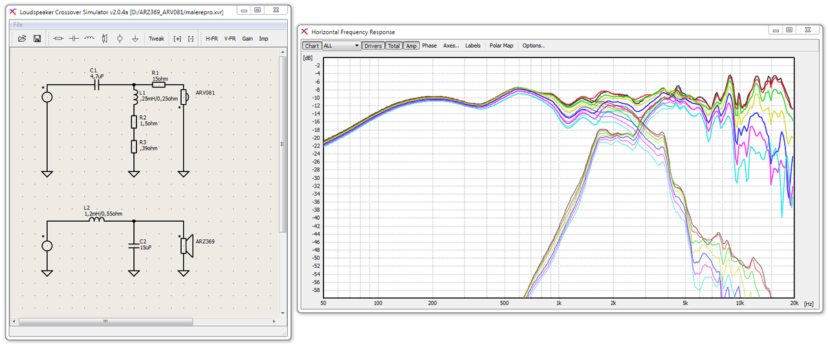828x346 pixels.
Task: Open the Polar Map view
Action: [501, 46]
